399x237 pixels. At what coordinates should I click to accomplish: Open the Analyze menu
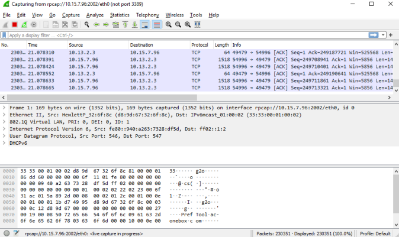click(95, 14)
